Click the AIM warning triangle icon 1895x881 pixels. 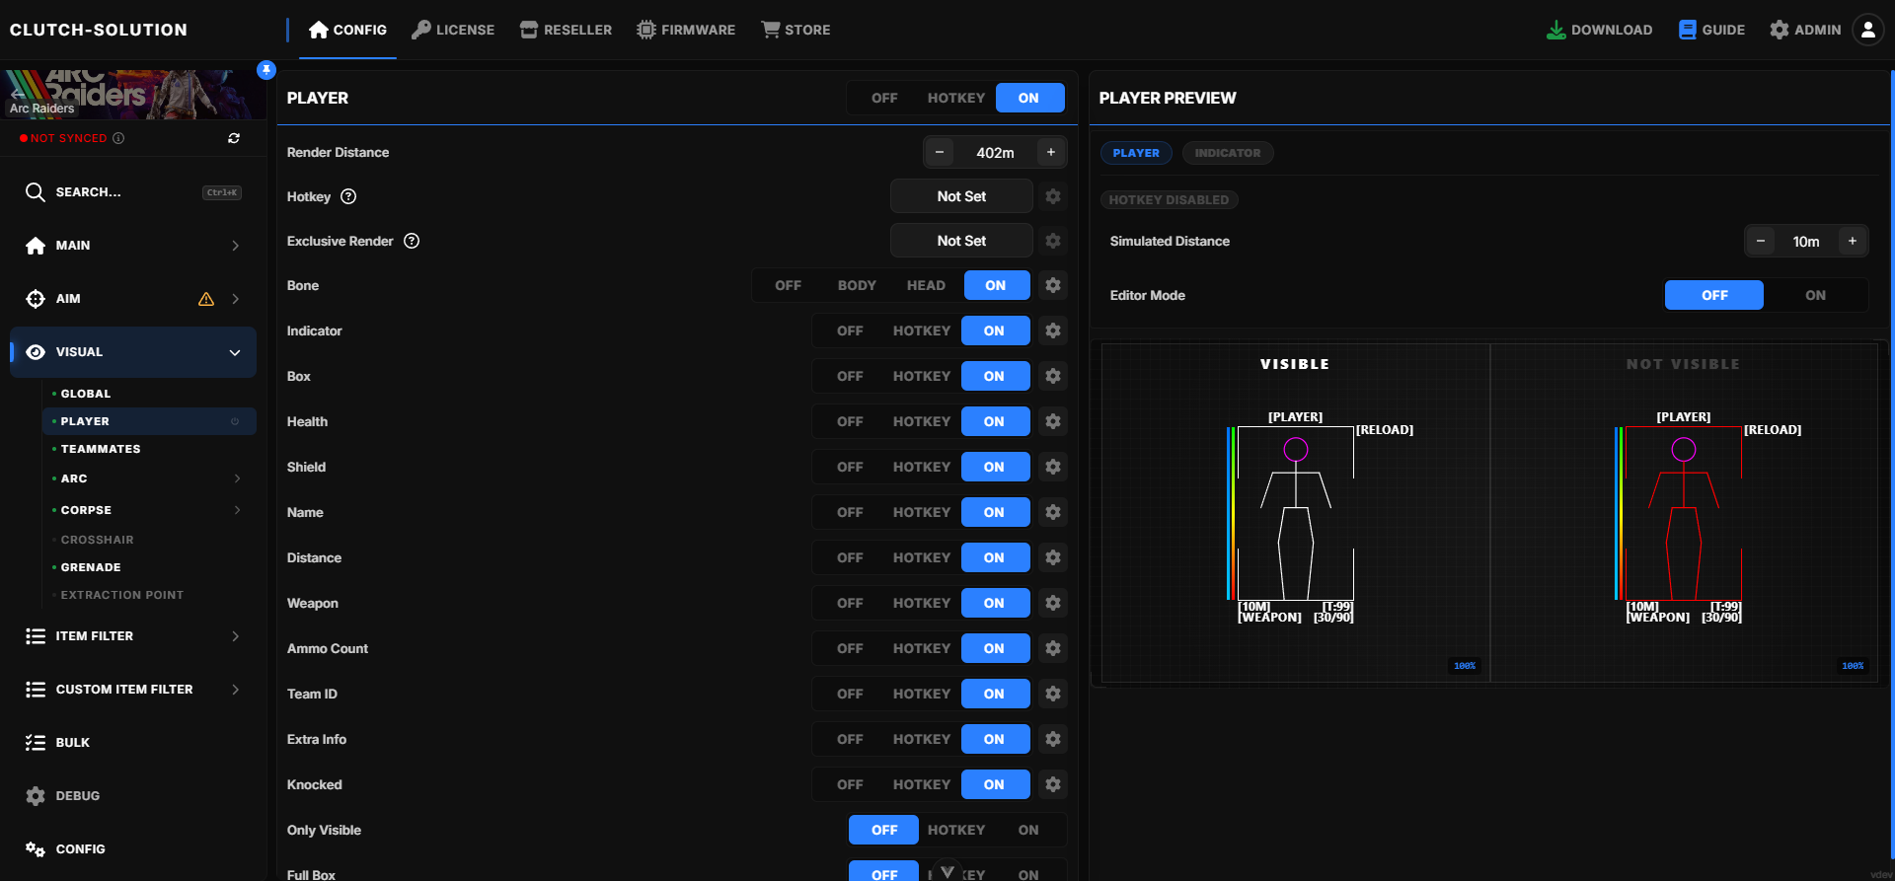coord(206,299)
